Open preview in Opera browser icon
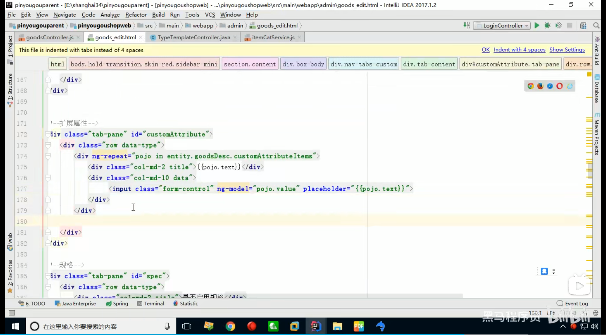606x335 pixels. 560,86
